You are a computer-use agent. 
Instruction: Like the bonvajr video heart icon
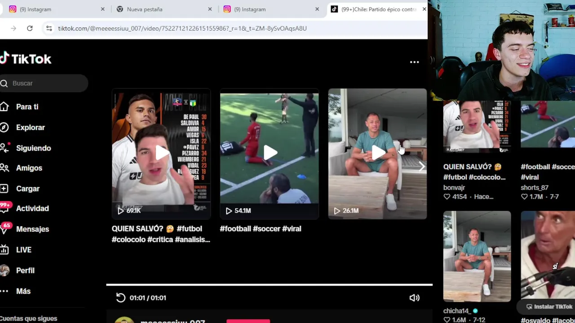click(447, 196)
